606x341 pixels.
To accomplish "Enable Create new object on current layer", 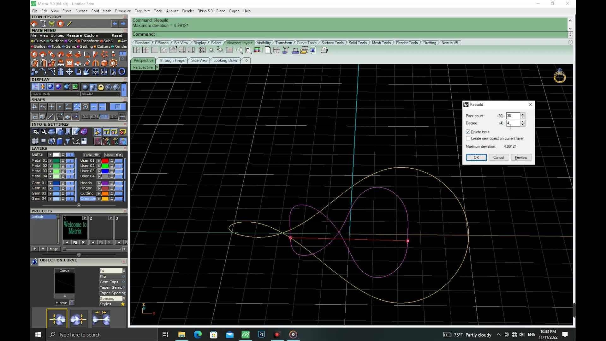I will (x=468, y=138).
